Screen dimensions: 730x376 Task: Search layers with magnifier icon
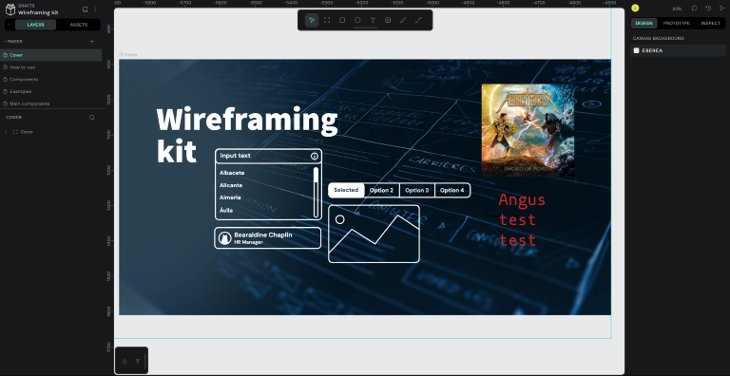click(x=91, y=118)
